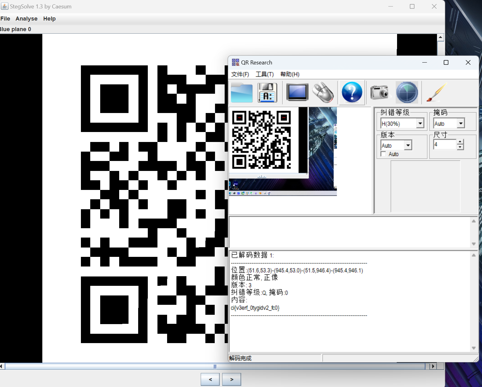Open file with folder icon in QR Research
This screenshot has width=482, height=387.
tap(242, 93)
